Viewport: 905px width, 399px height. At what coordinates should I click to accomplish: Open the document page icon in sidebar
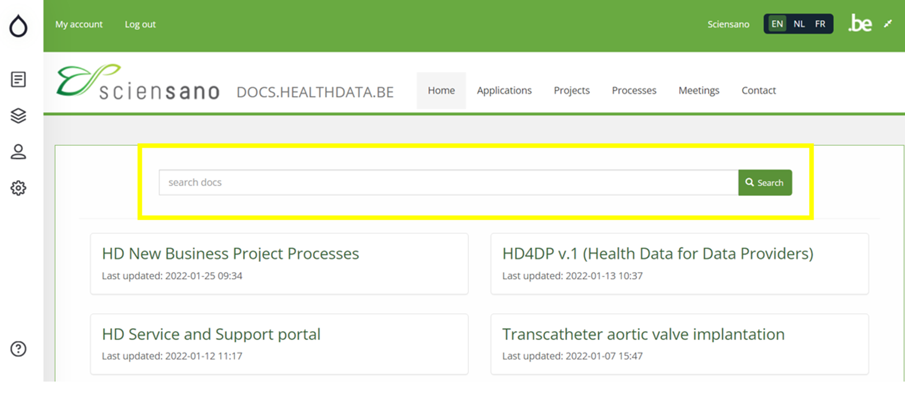pos(18,79)
